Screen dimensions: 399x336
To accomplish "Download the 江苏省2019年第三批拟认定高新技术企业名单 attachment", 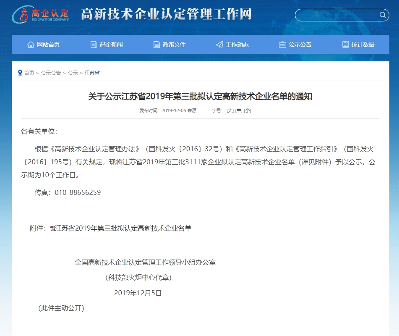I will pos(123,228).
